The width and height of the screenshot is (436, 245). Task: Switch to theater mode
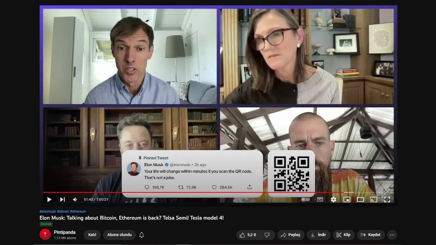(360, 199)
